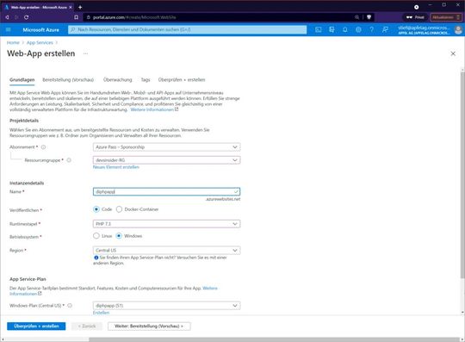Click the Brave shield icon
This screenshot has height=342, width=465.
click(x=369, y=17)
